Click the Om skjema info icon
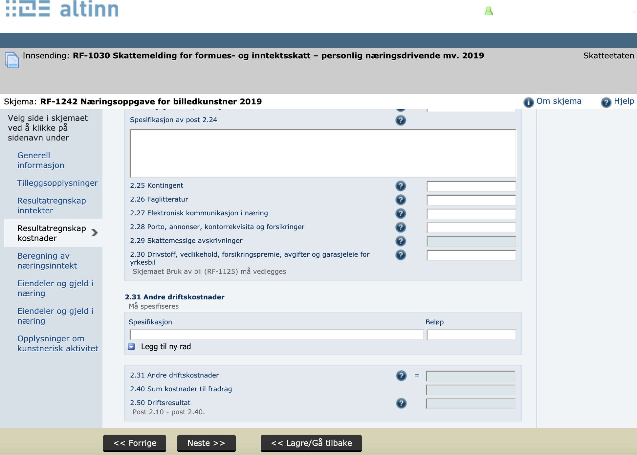The width and height of the screenshot is (637, 455). click(x=529, y=102)
